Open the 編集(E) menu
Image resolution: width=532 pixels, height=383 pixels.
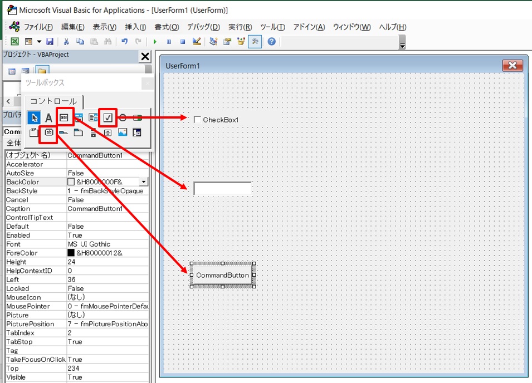pyautogui.click(x=72, y=27)
